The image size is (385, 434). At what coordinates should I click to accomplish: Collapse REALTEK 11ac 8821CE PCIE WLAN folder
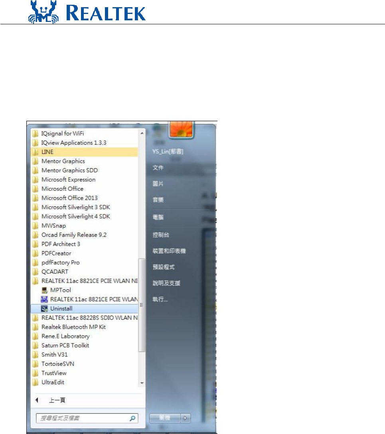pos(84,281)
